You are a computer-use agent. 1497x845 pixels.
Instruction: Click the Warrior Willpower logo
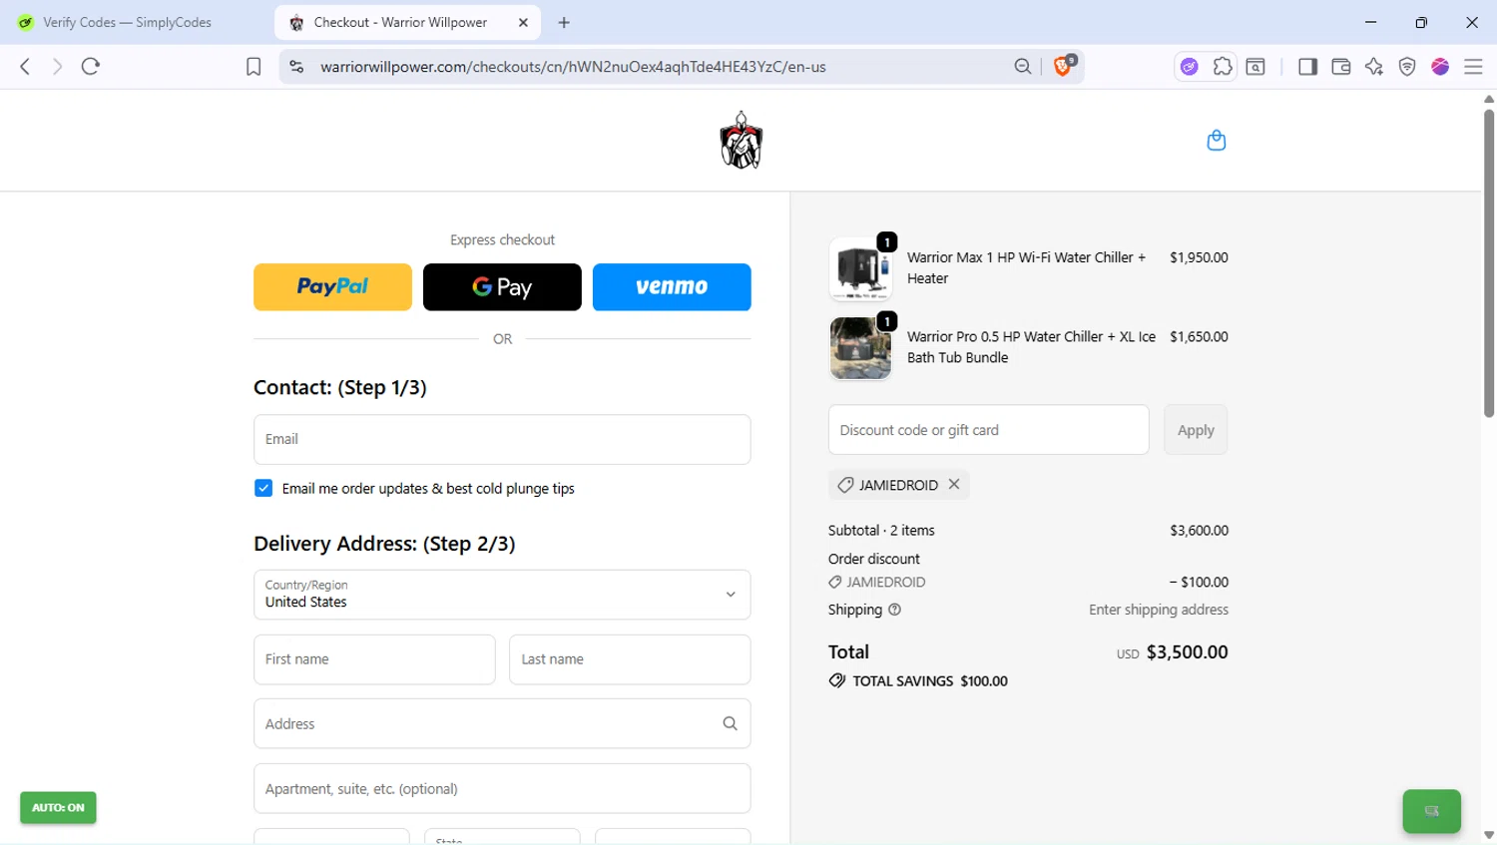point(741,140)
